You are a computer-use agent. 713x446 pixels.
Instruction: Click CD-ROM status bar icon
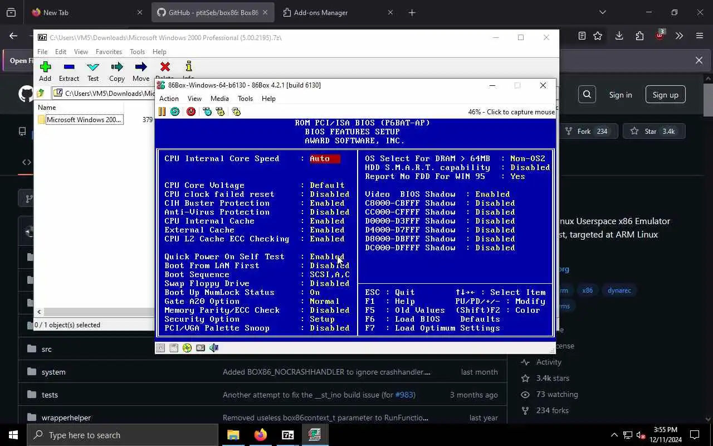(187, 348)
